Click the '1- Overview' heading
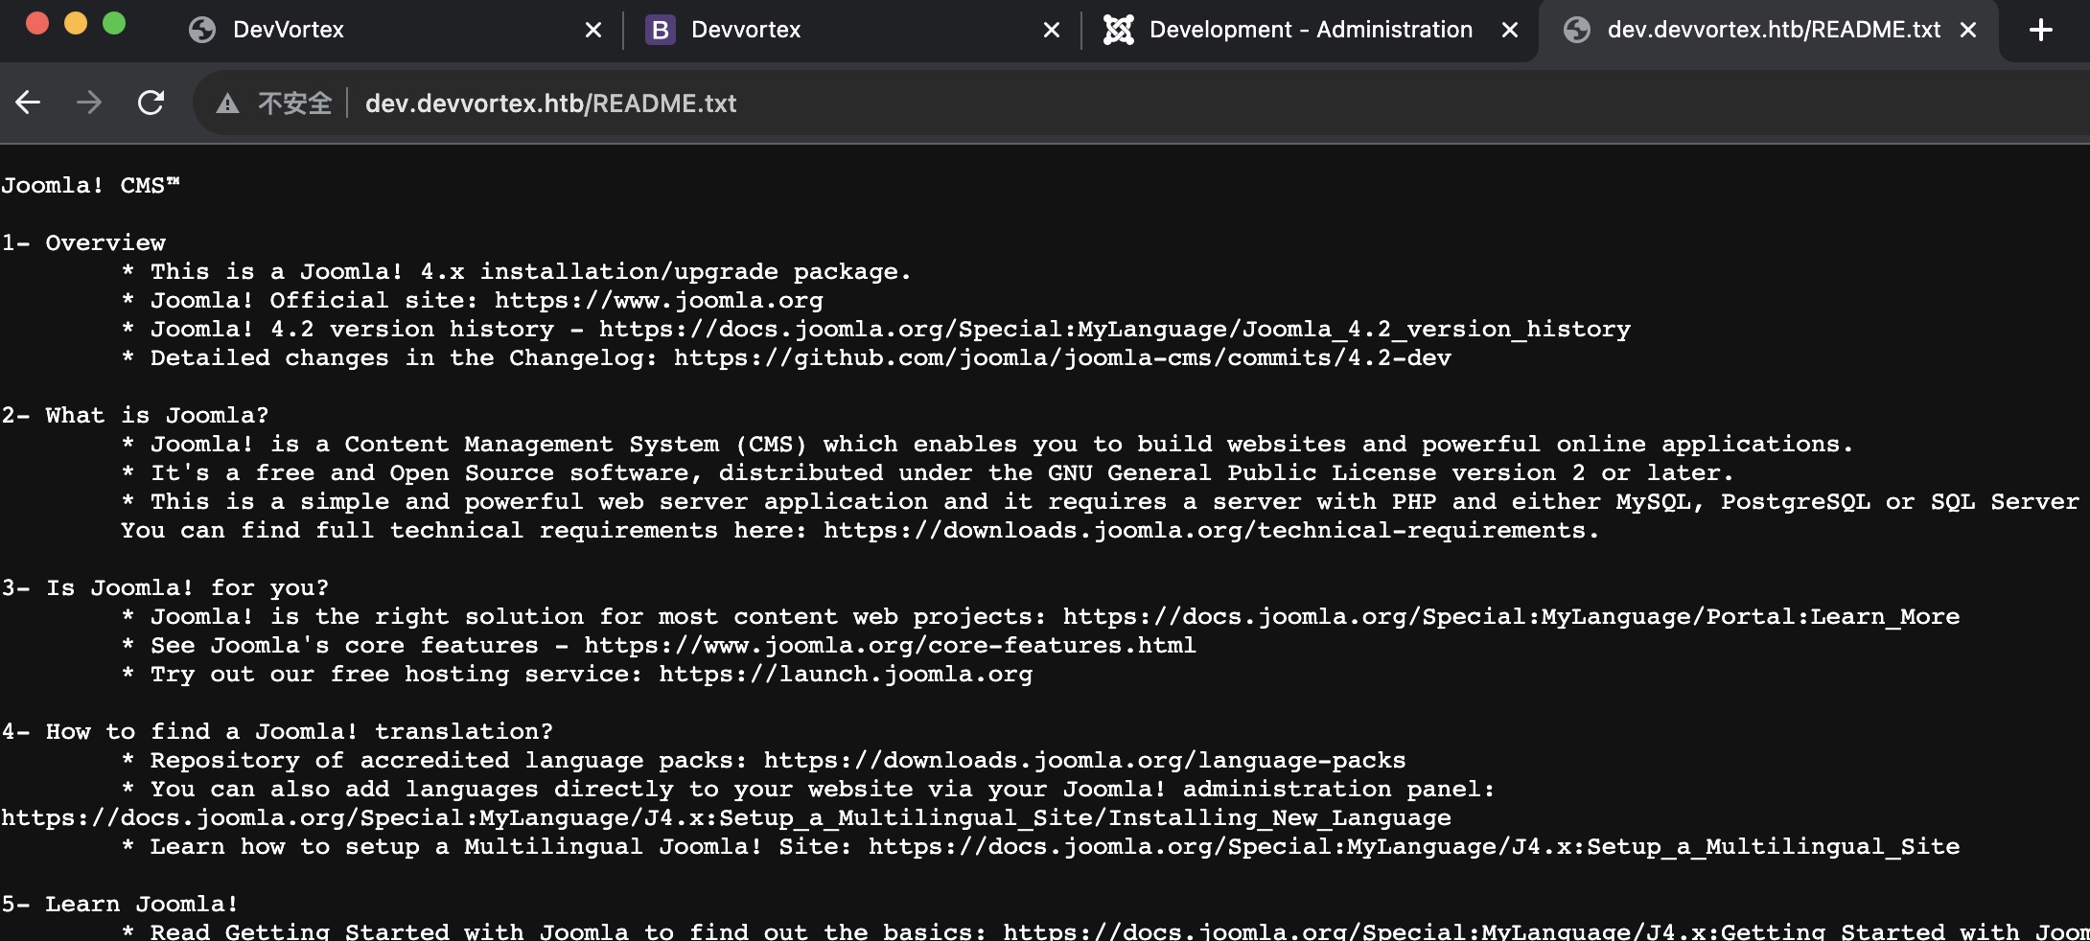This screenshot has height=941, width=2090. [x=83, y=242]
